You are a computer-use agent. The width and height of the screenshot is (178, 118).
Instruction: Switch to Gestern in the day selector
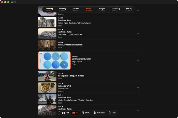[76, 9]
